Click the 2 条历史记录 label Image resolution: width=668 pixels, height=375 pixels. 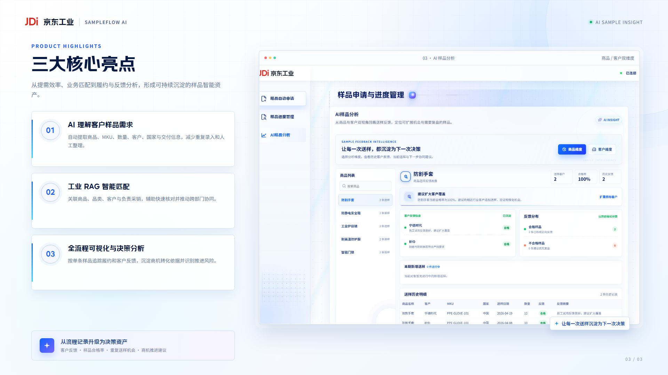pyautogui.click(x=609, y=294)
